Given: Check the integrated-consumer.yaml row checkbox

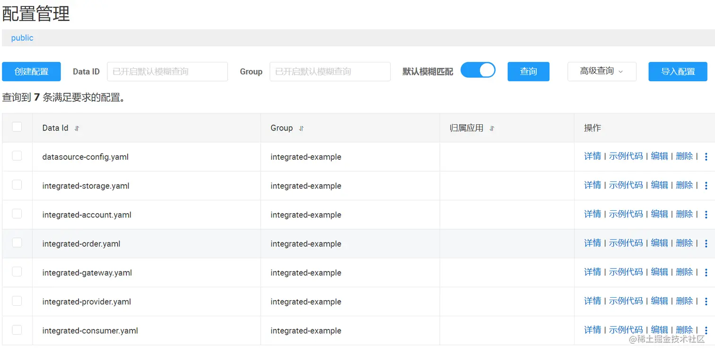Looking at the screenshot, I should click(x=17, y=329).
